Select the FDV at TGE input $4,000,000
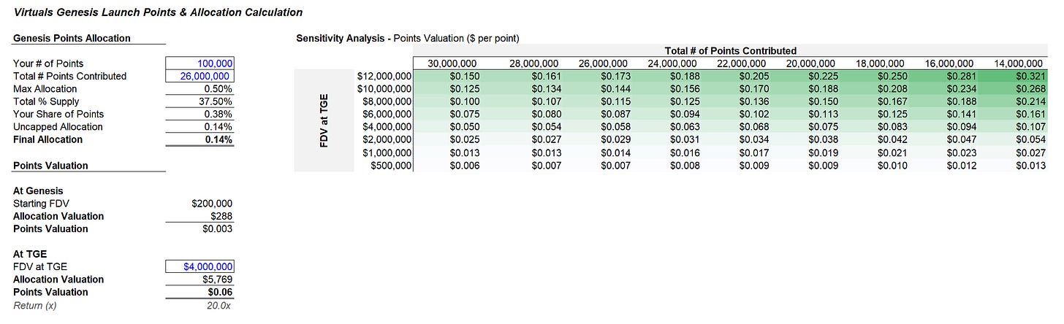Image resolution: width=1064 pixels, height=324 pixels. pyautogui.click(x=200, y=267)
